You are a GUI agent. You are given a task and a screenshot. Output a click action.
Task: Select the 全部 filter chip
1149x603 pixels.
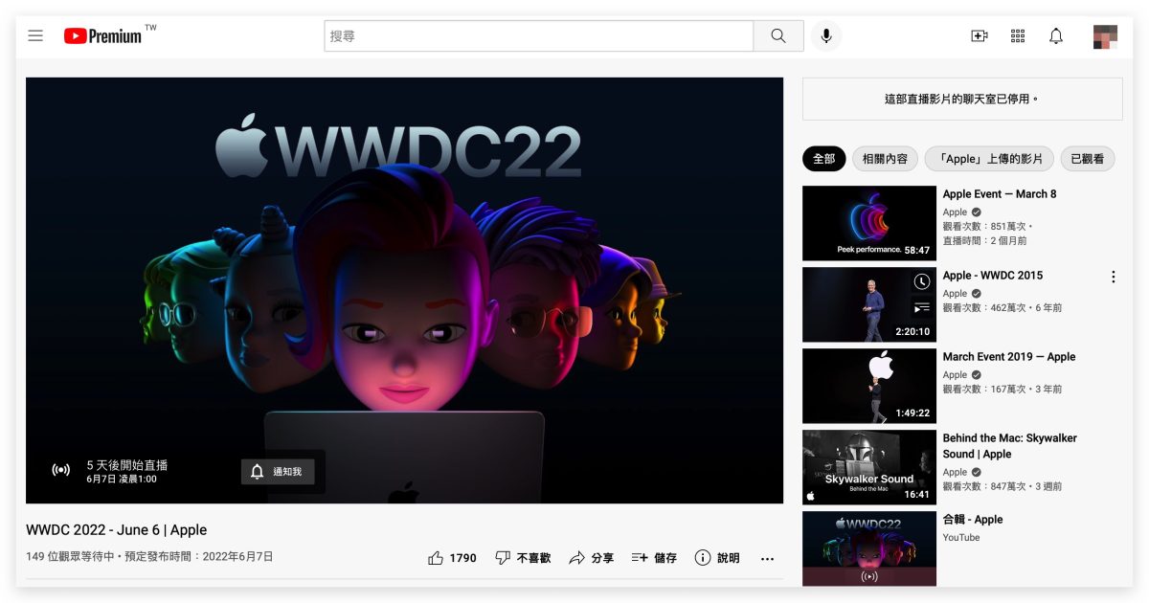pos(823,159)
